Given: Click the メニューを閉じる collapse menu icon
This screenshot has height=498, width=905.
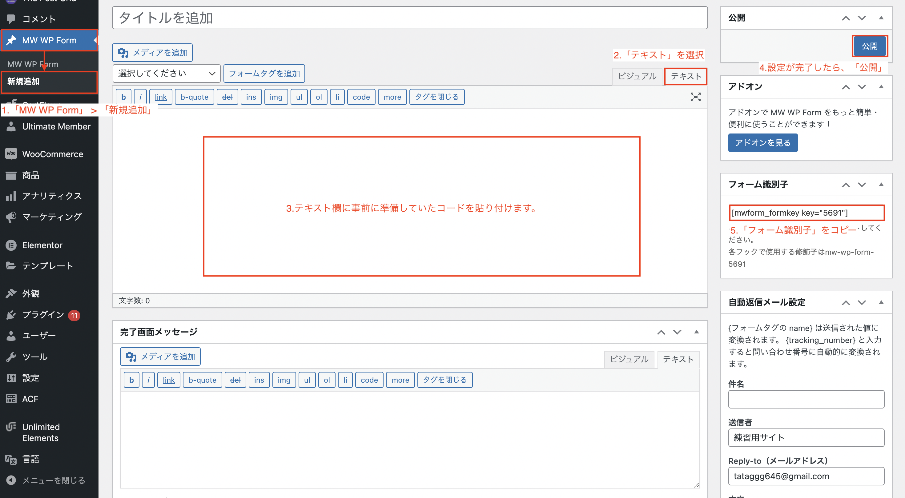Looking at the screenshot, I should (11, 480).
